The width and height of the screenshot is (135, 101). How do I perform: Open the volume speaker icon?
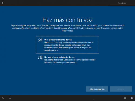pyautogui.click(x=132, y=98)
